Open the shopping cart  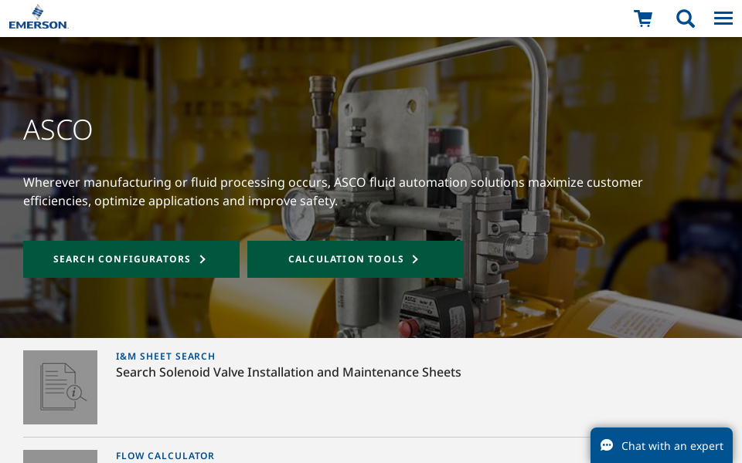coord(642,19)
